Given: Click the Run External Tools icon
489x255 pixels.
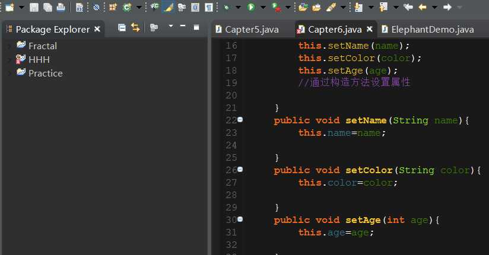Looking at the screenshot, I should click(276, 7).
